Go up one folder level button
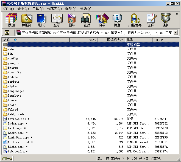The height and width of the screenshot is (162, 181). [x=7, y=33]
